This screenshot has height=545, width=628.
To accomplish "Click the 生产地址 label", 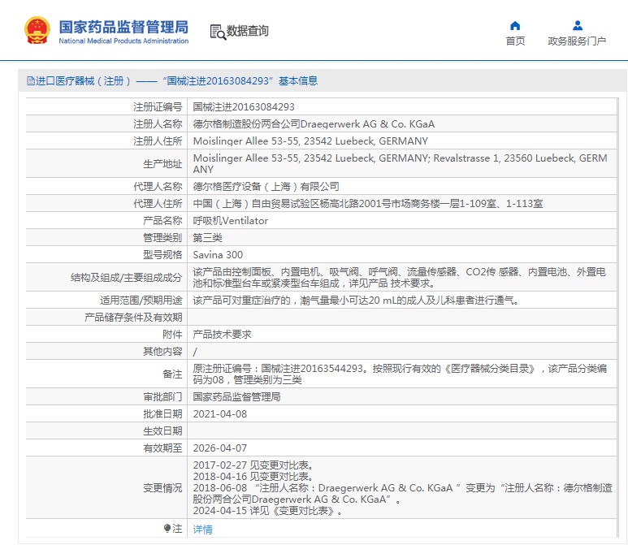I will point(162,164).
